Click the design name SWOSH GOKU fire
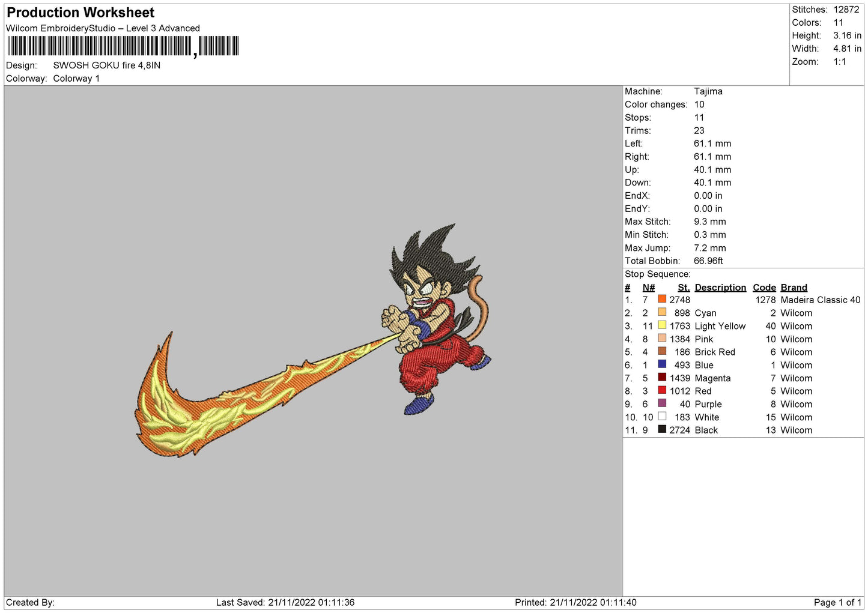 pos(106,65)
